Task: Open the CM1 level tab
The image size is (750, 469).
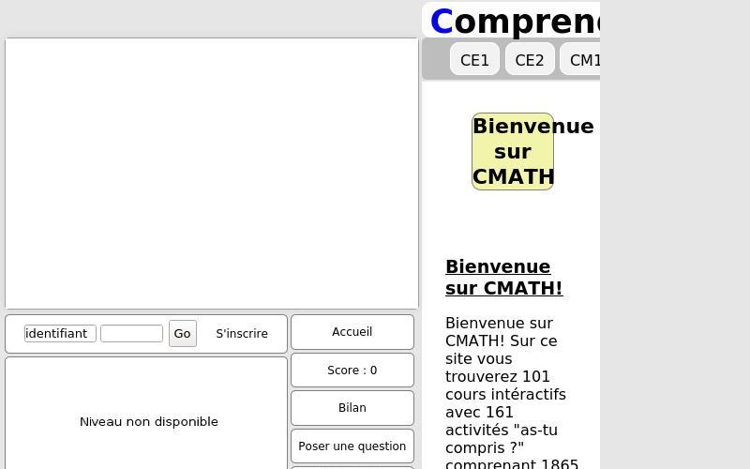Action: click(x=583, y=60)
